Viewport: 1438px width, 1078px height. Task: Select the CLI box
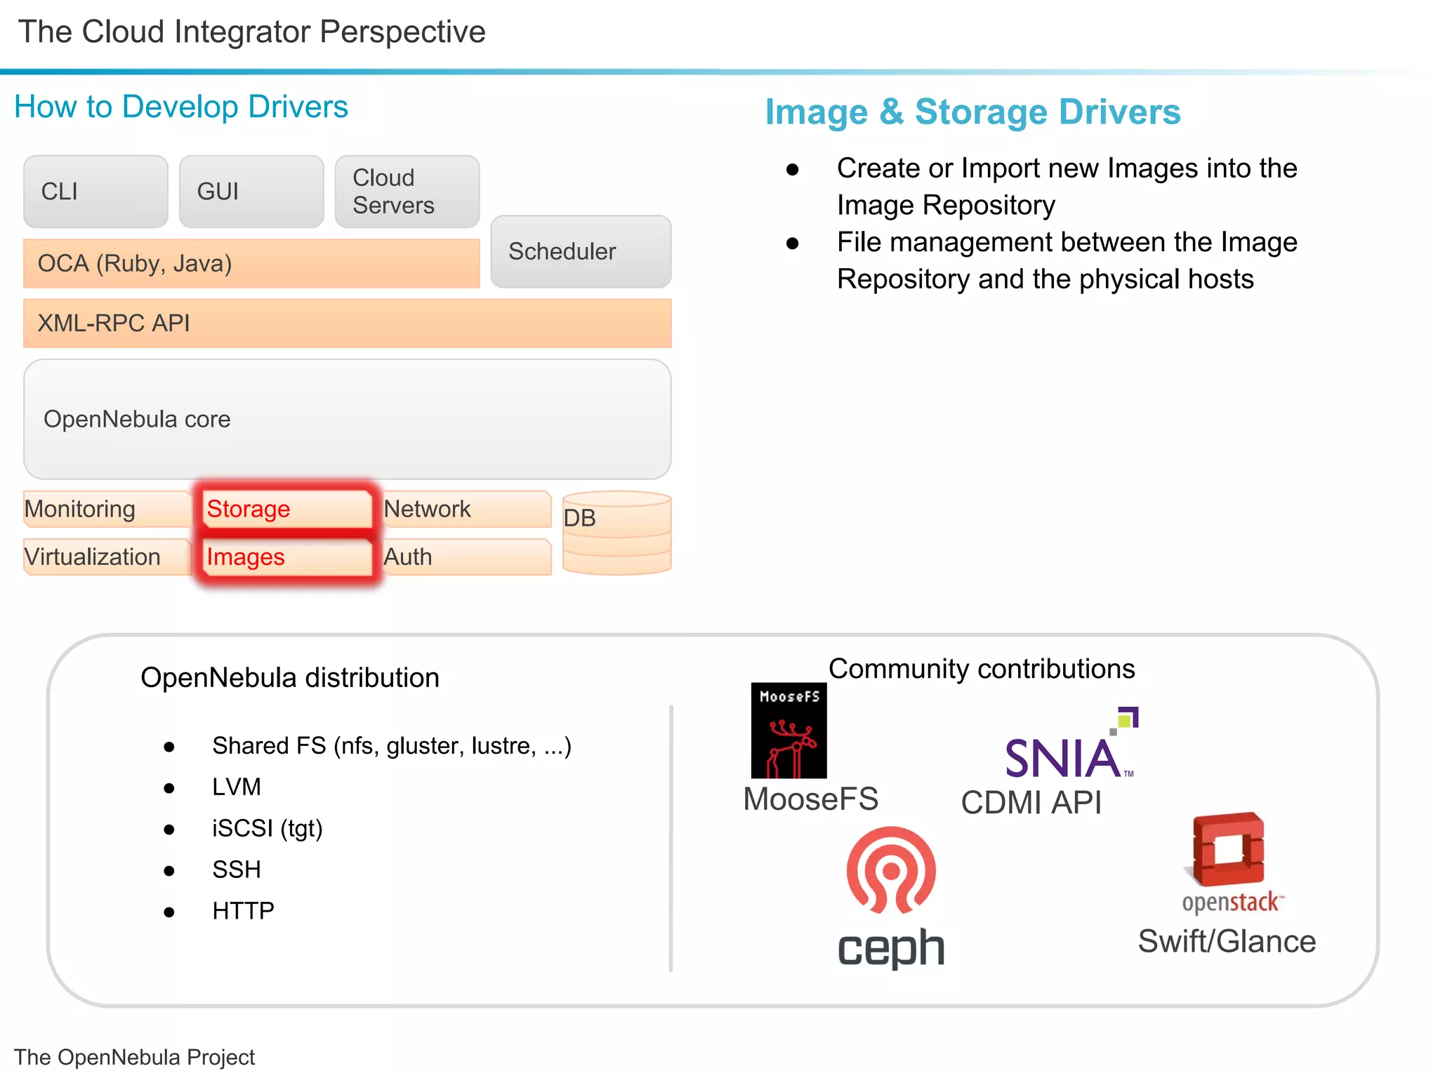95,192
